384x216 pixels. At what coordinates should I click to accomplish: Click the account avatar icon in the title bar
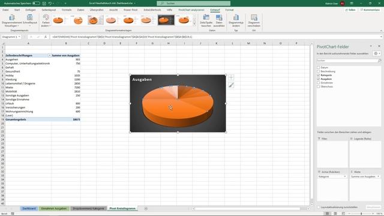coord(342,4)
